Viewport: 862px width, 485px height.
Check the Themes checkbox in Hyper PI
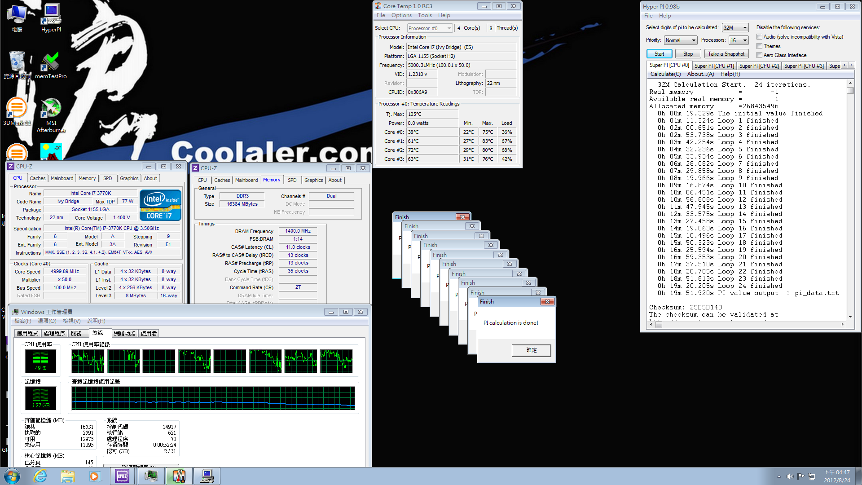760,46
